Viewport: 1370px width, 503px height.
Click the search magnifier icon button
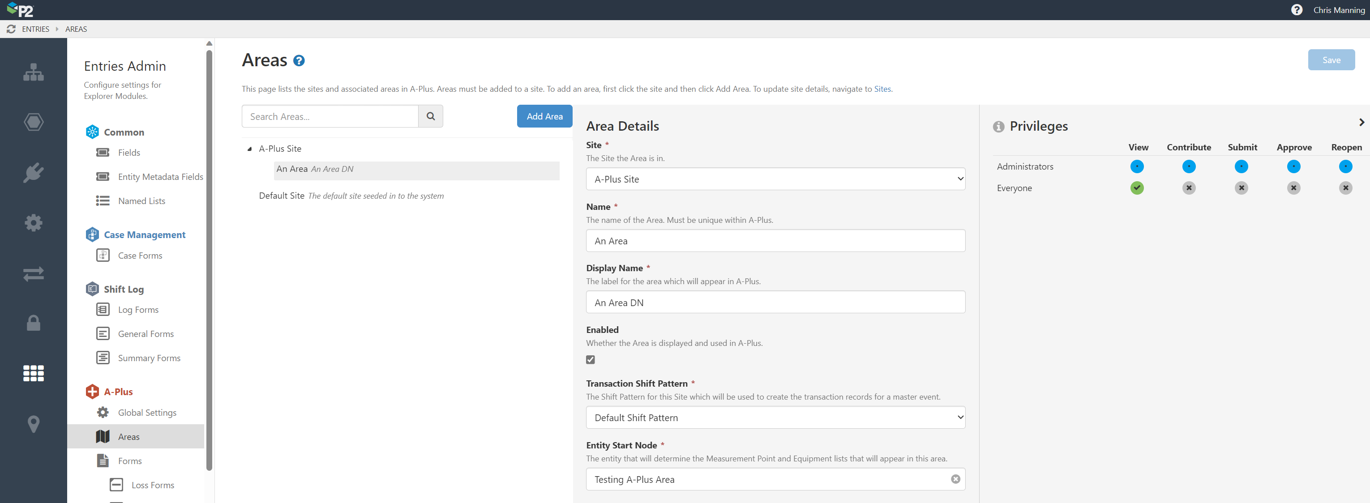[x=430, y=116]
